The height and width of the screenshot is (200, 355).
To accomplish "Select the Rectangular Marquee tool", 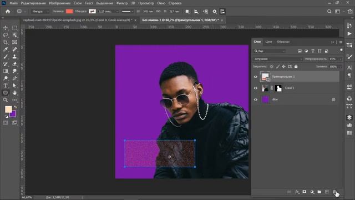I will (x=14, y=28).
